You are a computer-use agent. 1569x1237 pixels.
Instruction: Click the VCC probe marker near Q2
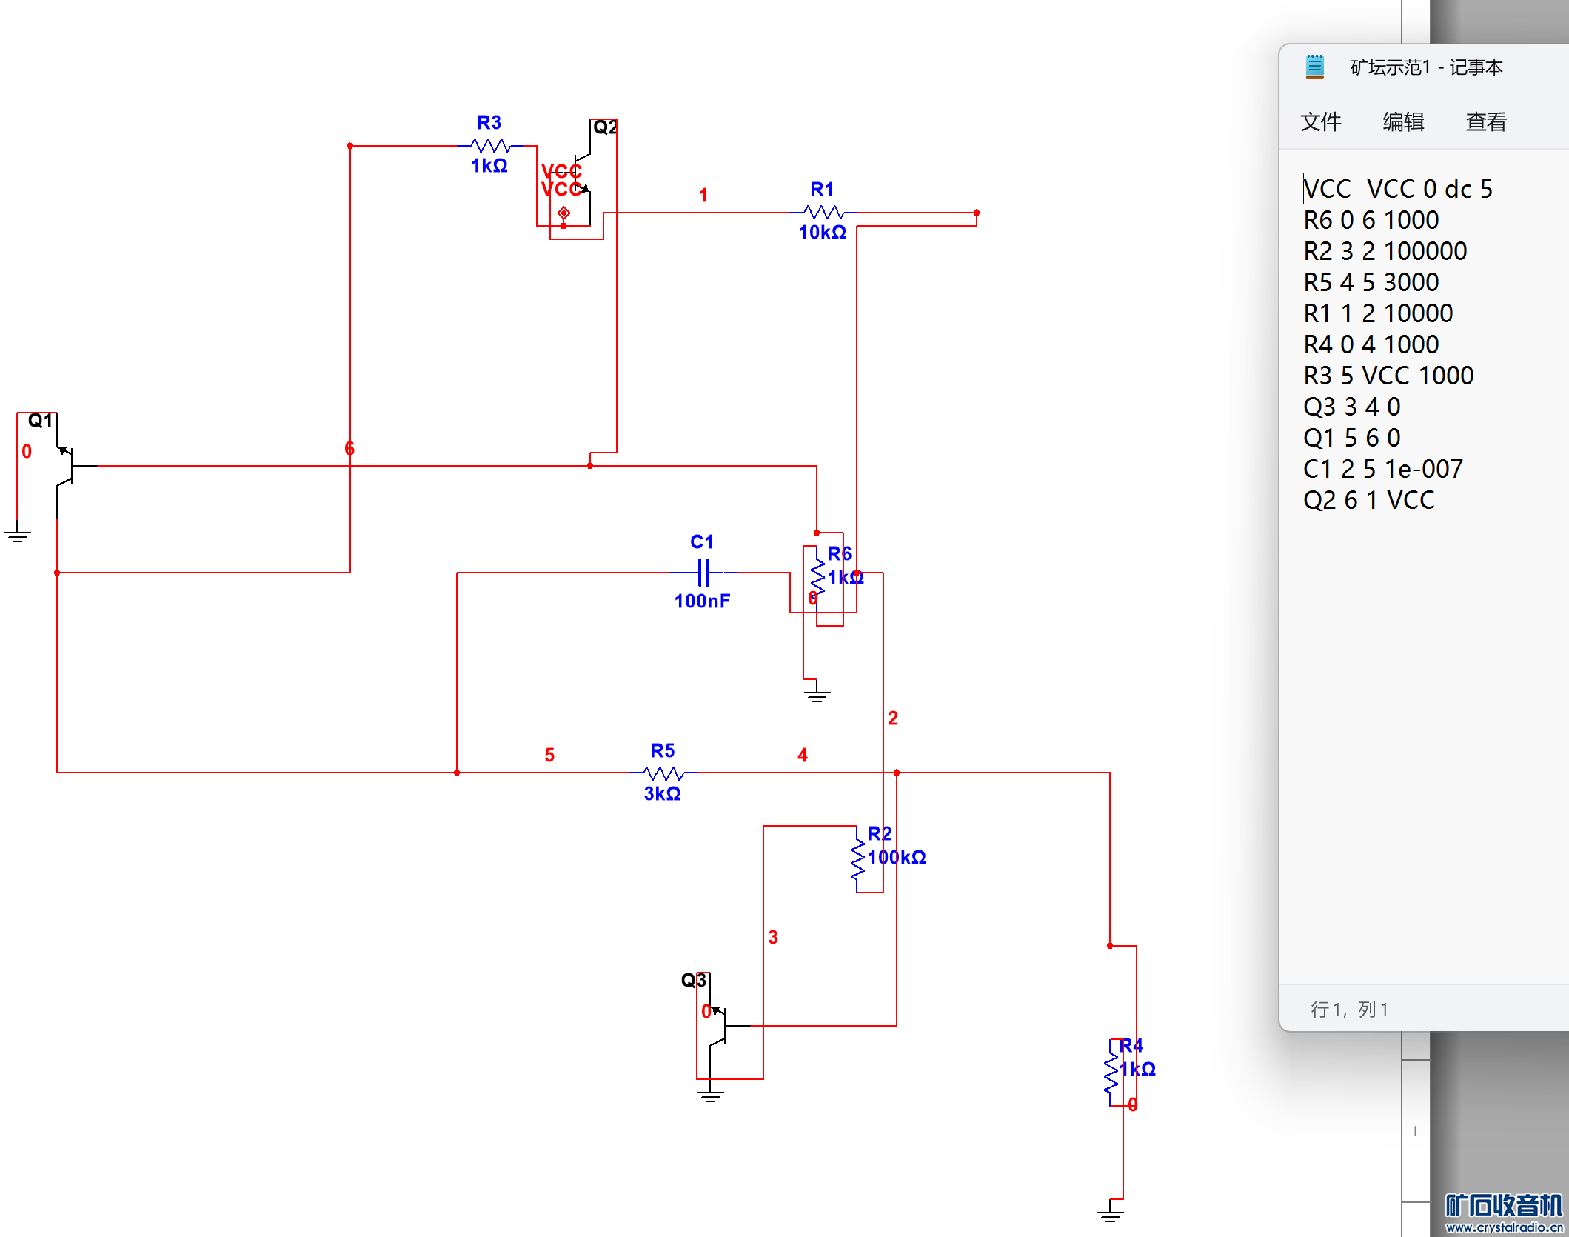point(563,213)
